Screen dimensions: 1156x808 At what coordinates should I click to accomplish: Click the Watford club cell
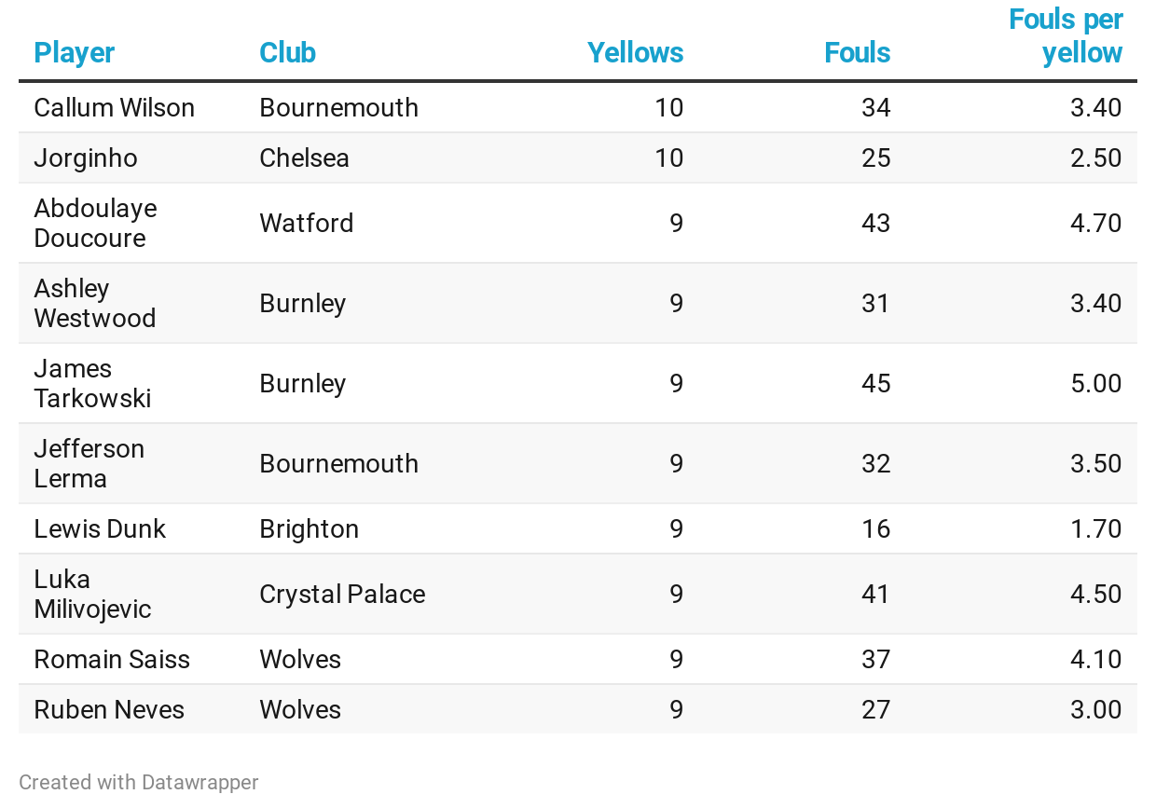pyautogui.click(x=306, y=224)
